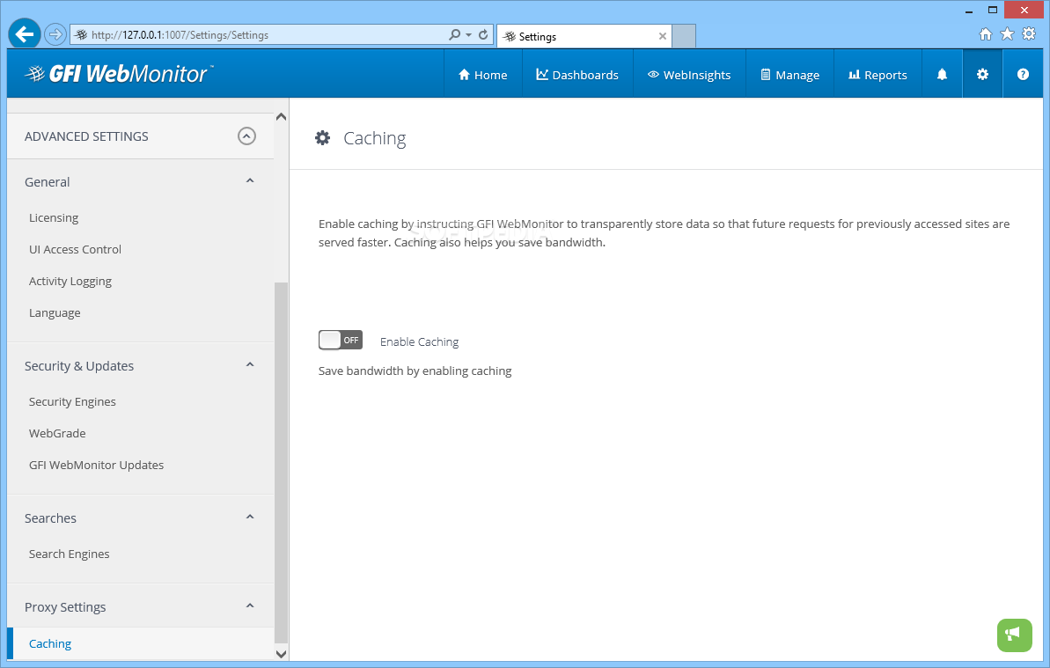
Task: Click the browser address URL field
Action: (268, 35)
